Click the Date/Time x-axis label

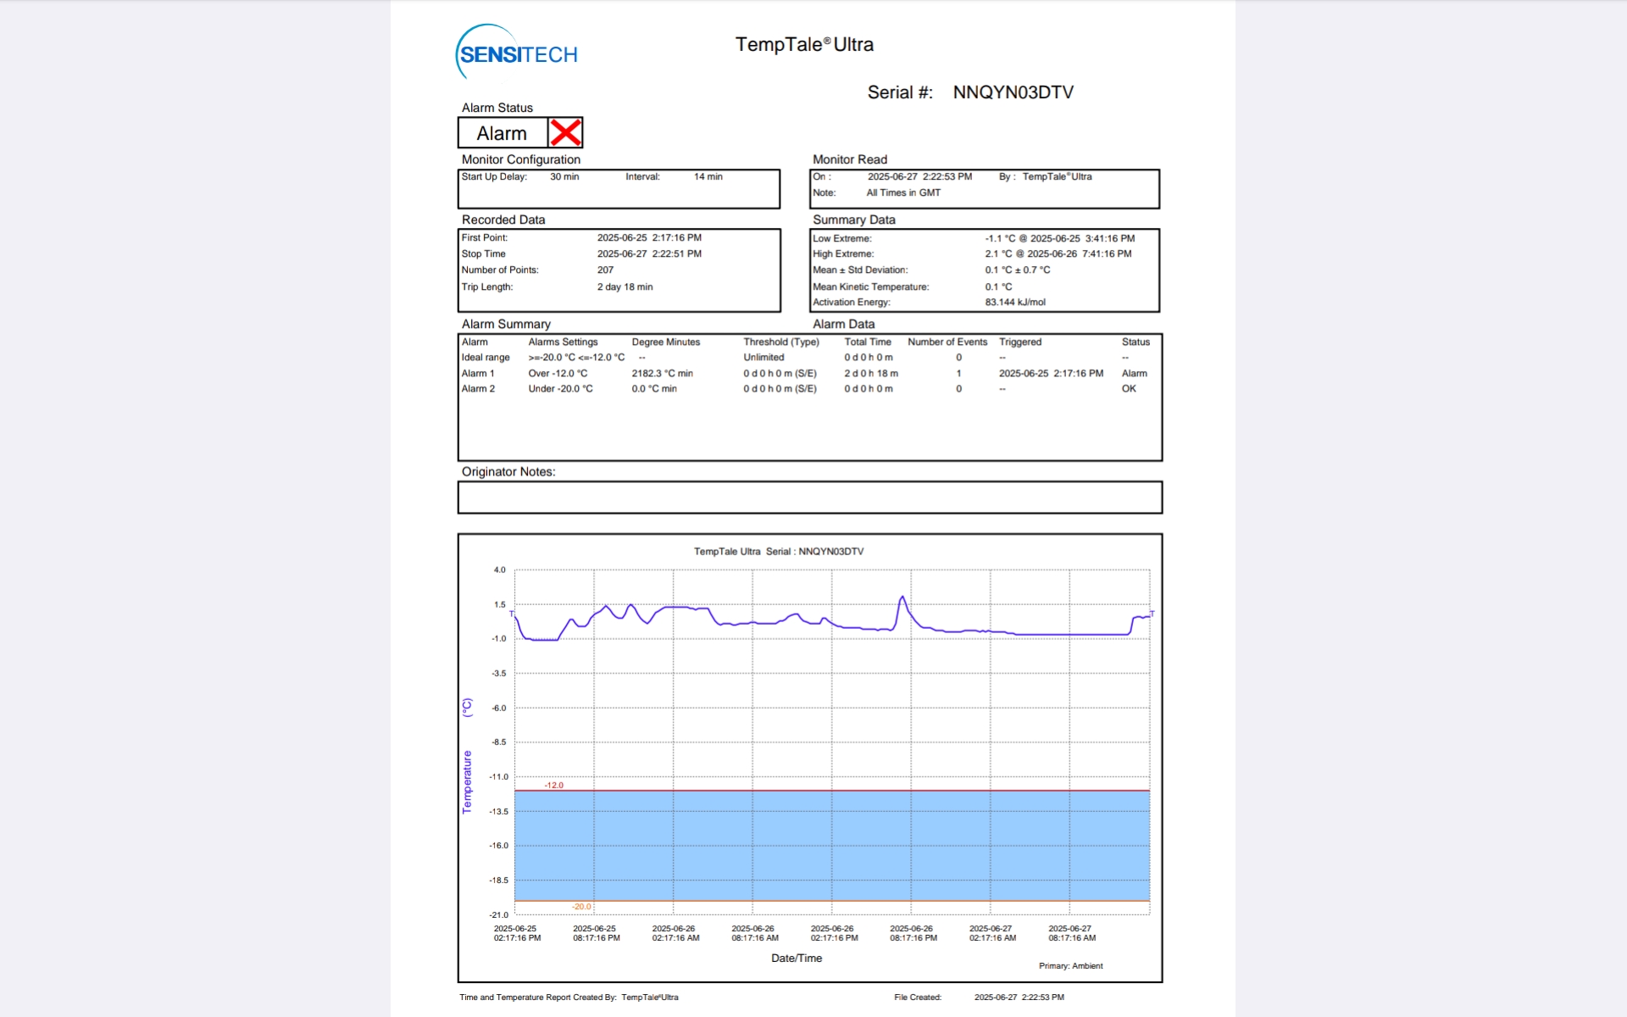pyautogui.click(x=797, y=958)
